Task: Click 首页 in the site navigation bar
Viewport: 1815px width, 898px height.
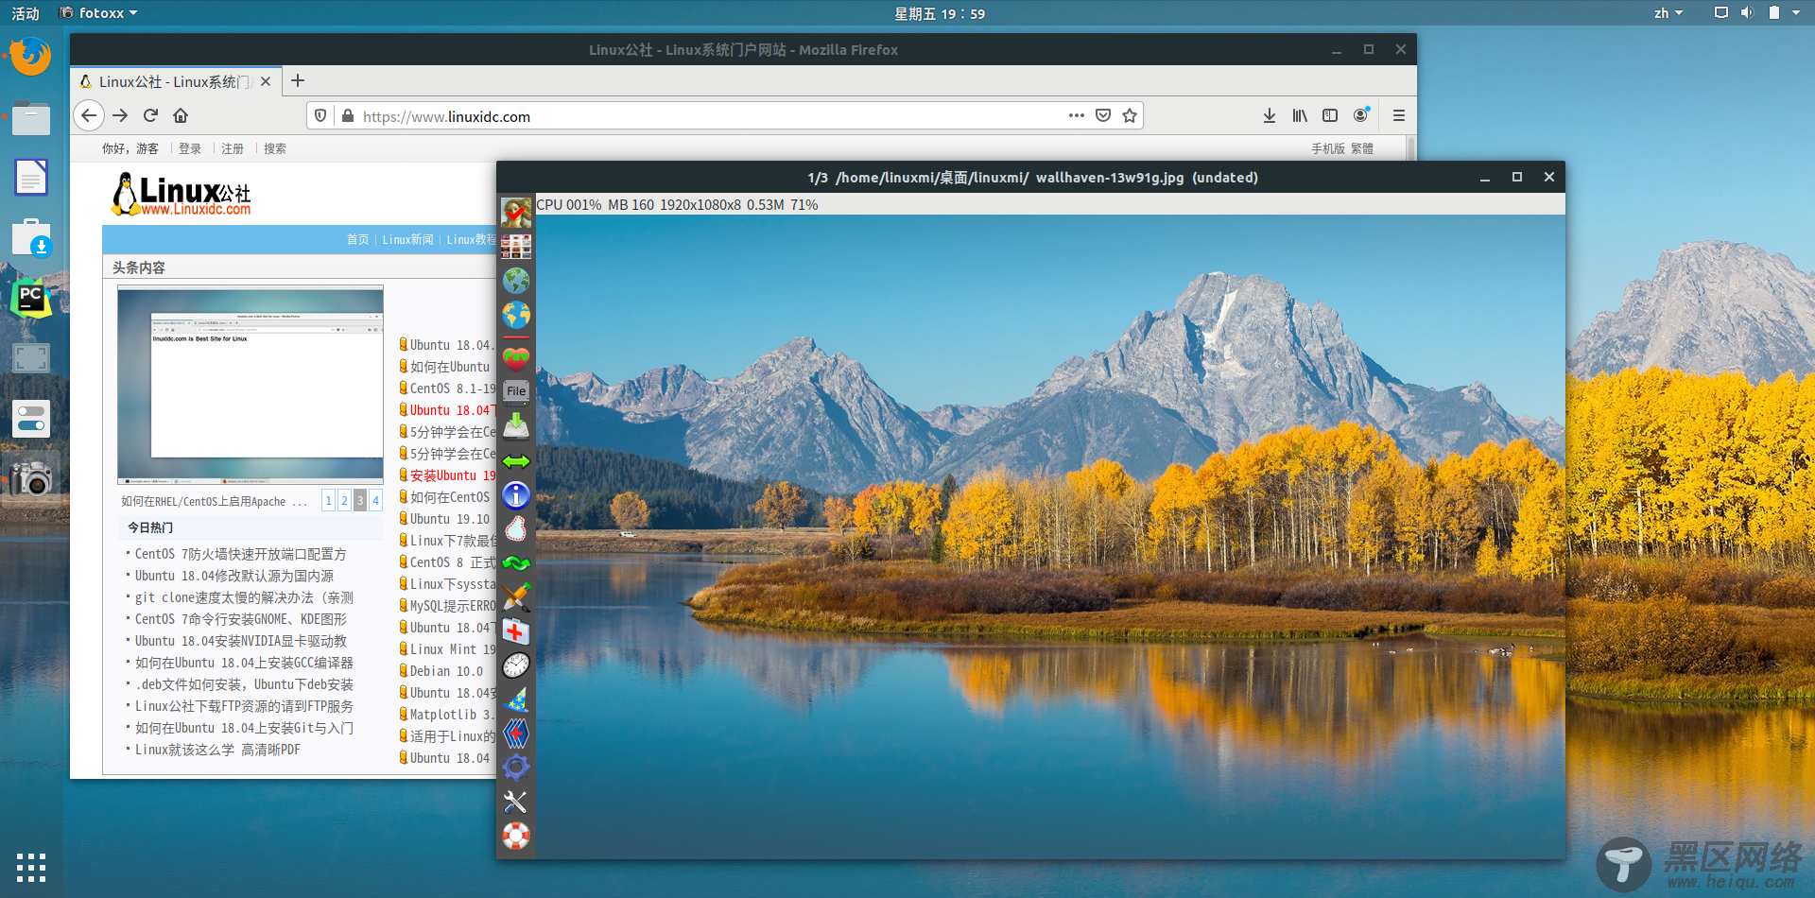Action: pos(357,239)
